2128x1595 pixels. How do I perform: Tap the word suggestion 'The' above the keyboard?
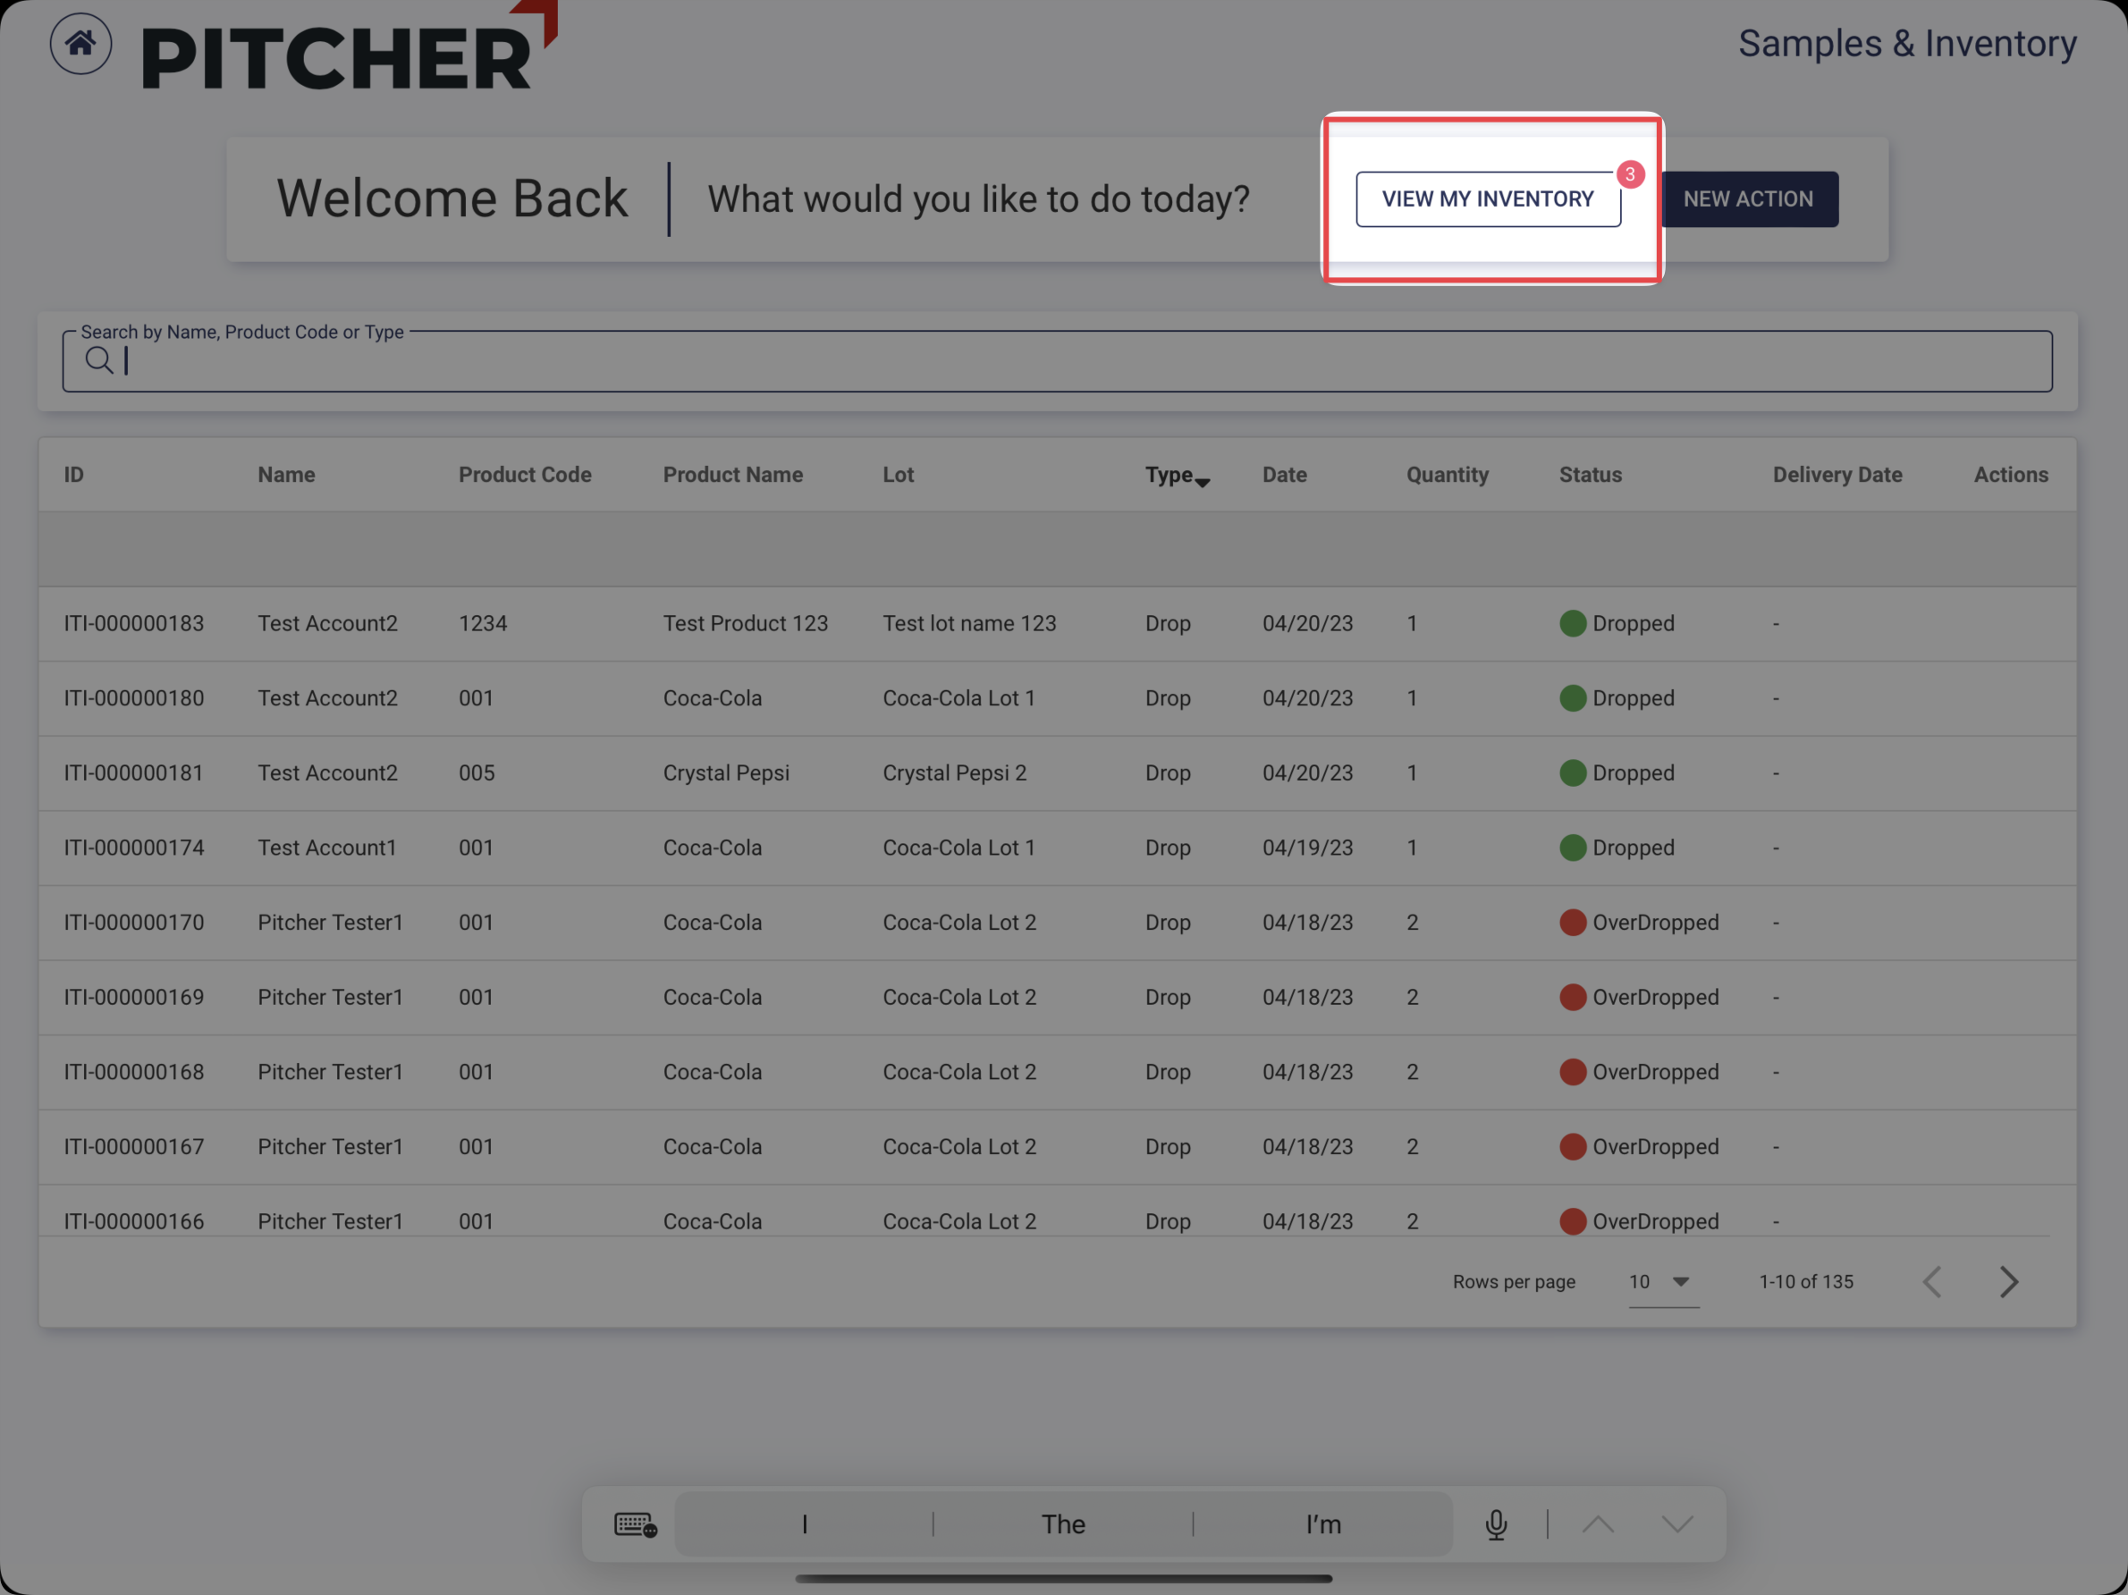click(x=1063, y=1523)
